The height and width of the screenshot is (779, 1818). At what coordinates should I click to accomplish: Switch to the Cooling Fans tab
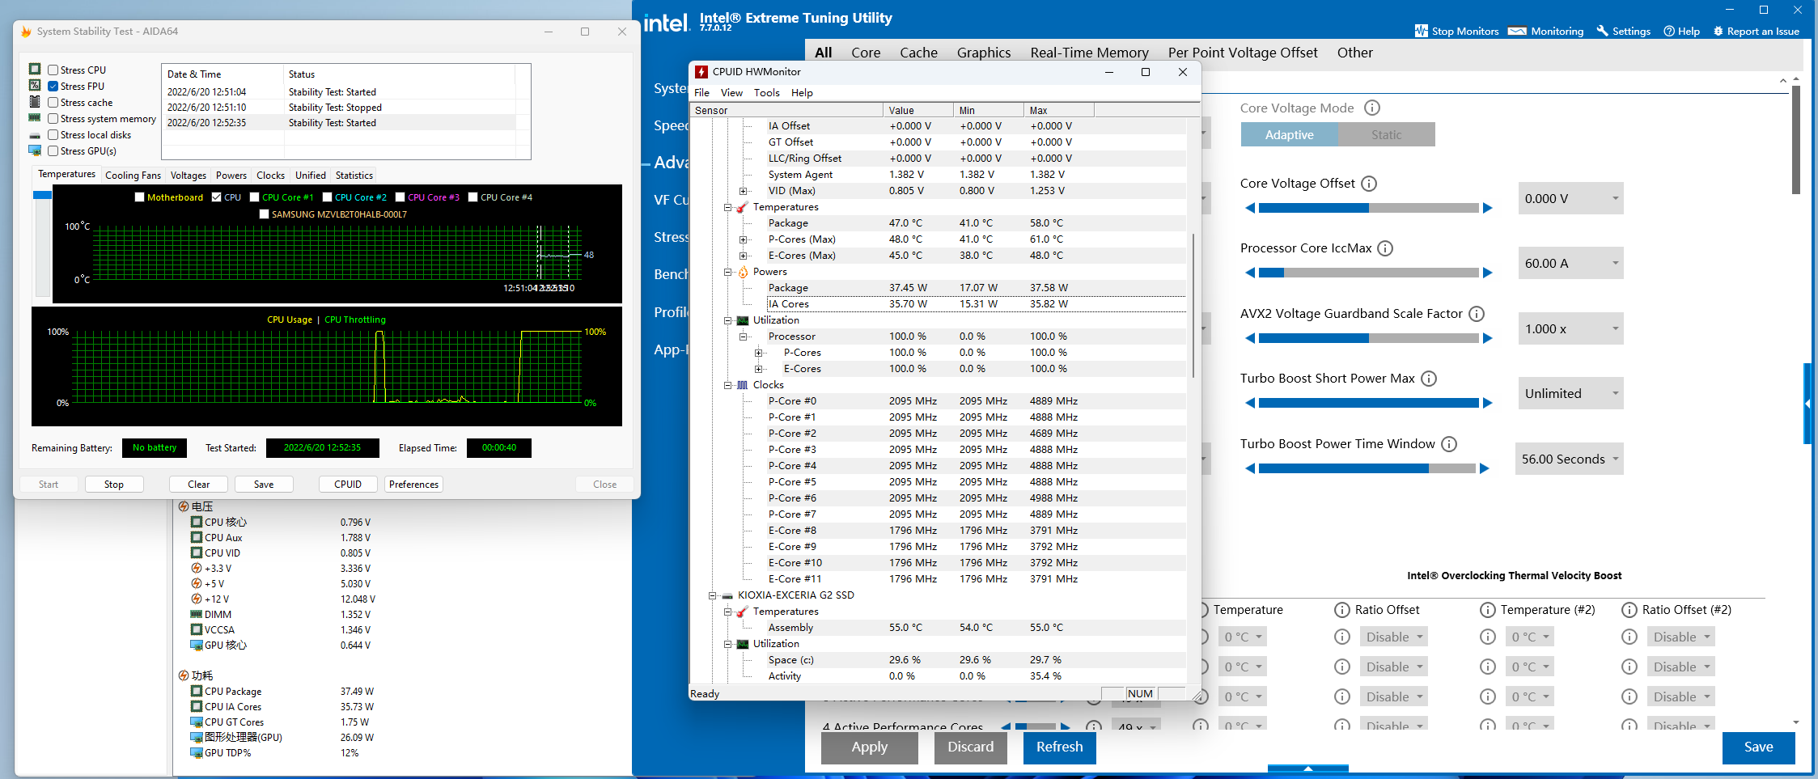133,176
